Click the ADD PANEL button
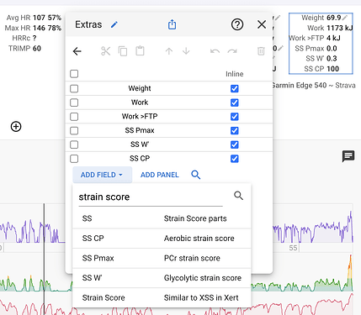The height and width of the screenshot is (315, 361). click(160, 175)
